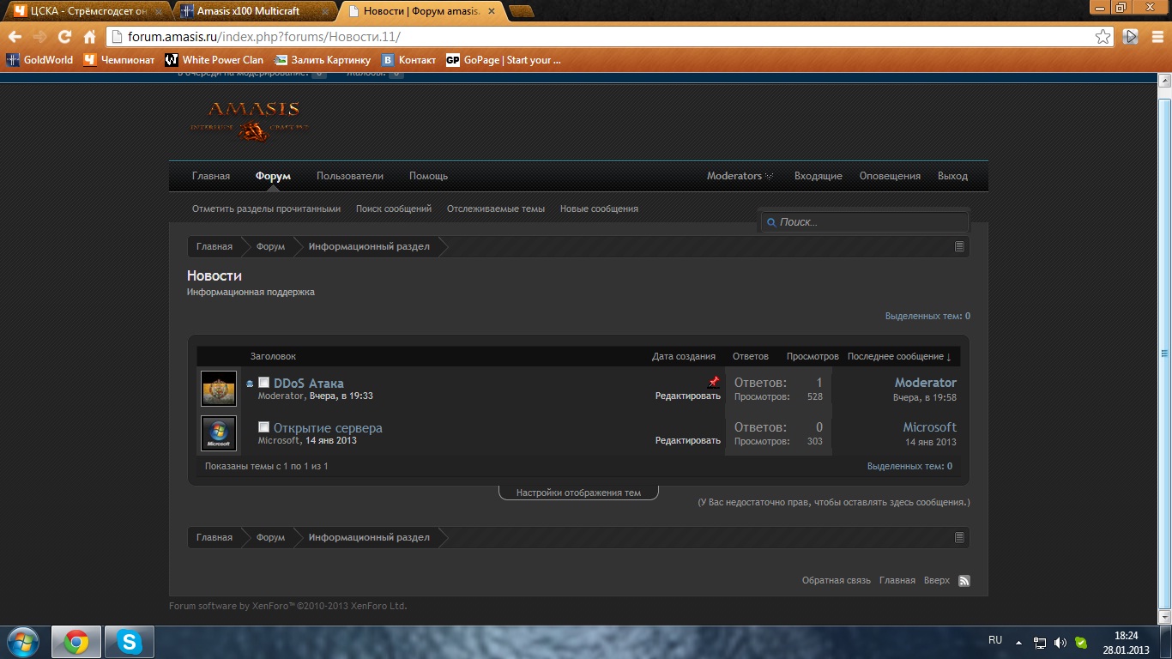Click Выход to log out

pos(952,176)
